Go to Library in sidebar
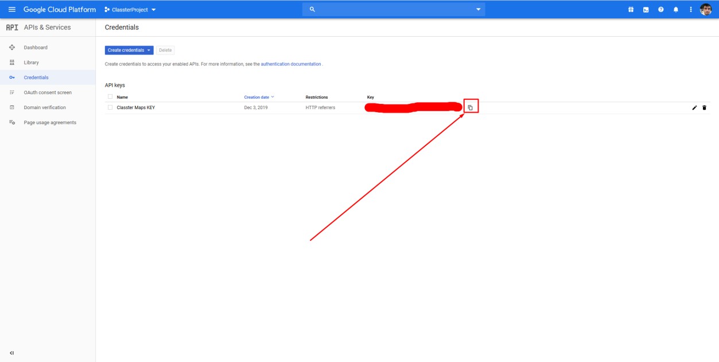Image resolution: width=719 pixels, height=362 pixels. click(32, 63)
